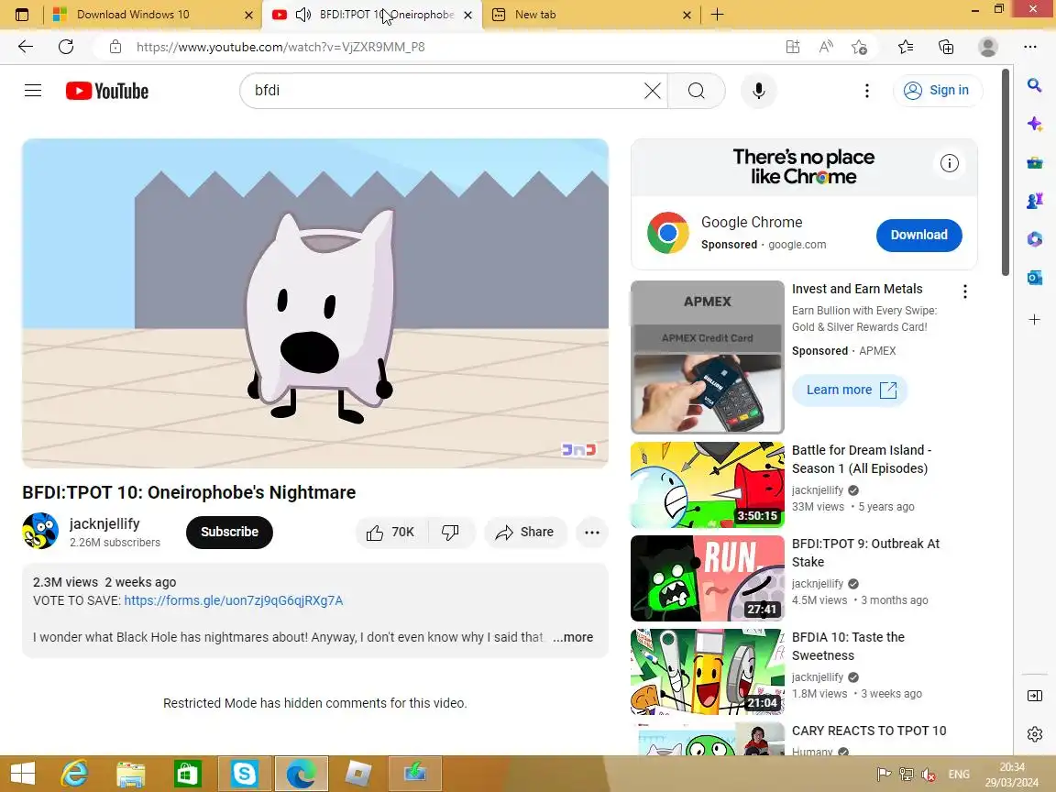Launch Internet Explorer from the taskbar
1056x792 pixels.
pyautogui.click(x=74, y=774)
